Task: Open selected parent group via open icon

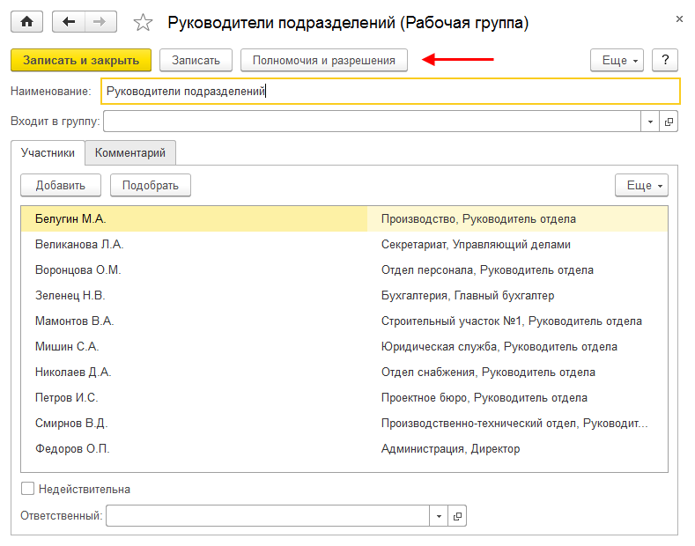Action: coord(669,122)
